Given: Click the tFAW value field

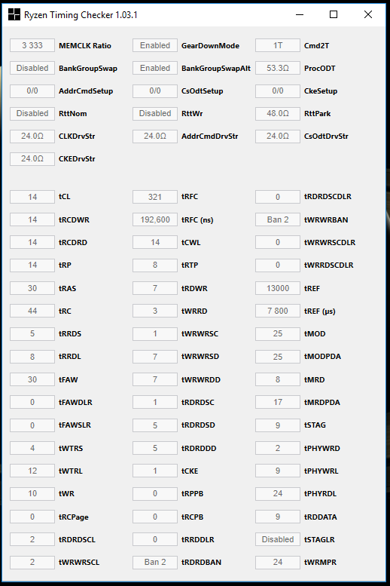Looking at the screenshot, I should click(x=32, y=379).
